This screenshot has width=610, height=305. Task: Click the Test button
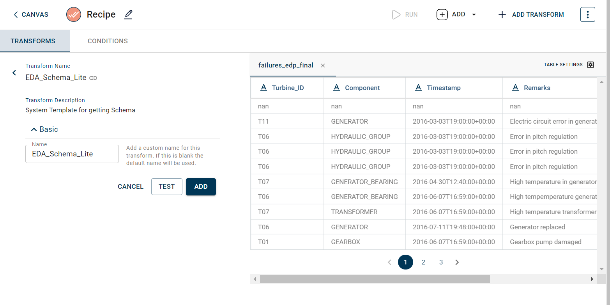point(166,186)
